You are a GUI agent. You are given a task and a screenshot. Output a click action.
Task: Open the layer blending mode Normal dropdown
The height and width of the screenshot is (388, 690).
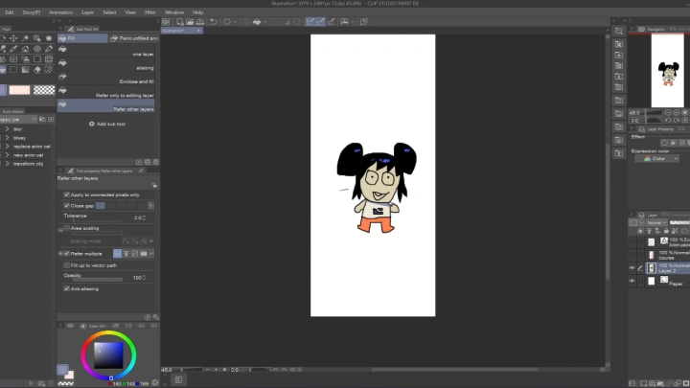[x=655, y=222]
